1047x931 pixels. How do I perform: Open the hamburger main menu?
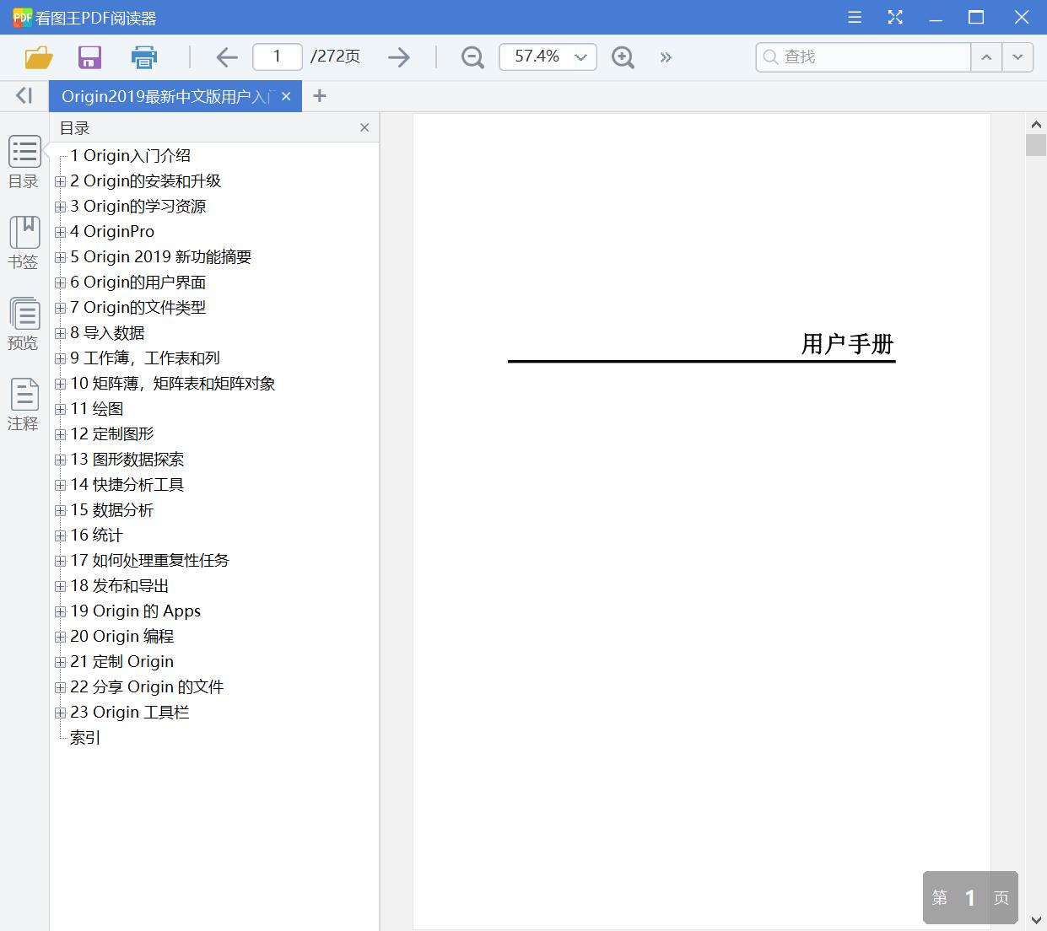[855, 17]
